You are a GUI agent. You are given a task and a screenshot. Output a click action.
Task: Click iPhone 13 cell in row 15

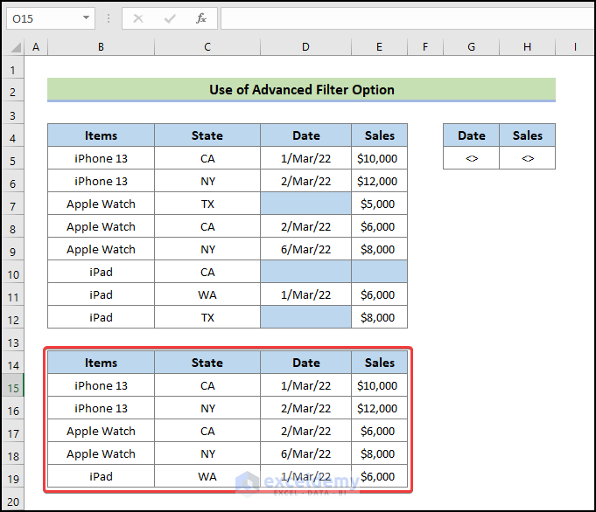[x=102, y=385]
